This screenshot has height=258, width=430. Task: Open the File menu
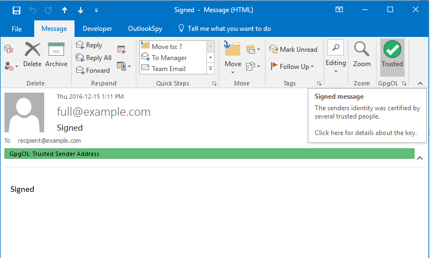tap(17, 29)
